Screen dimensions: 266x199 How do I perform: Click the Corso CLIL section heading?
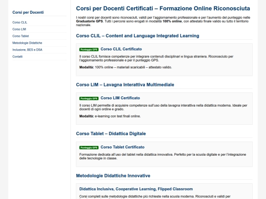[137, 36]
